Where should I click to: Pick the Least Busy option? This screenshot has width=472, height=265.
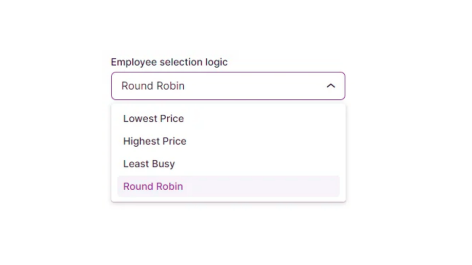tap(149, 164)
